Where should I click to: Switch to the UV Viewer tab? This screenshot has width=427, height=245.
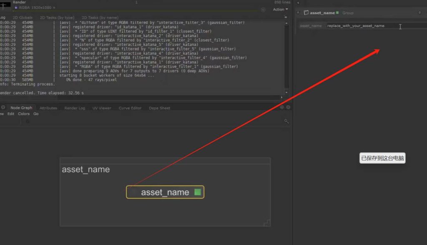coord(102,108)
